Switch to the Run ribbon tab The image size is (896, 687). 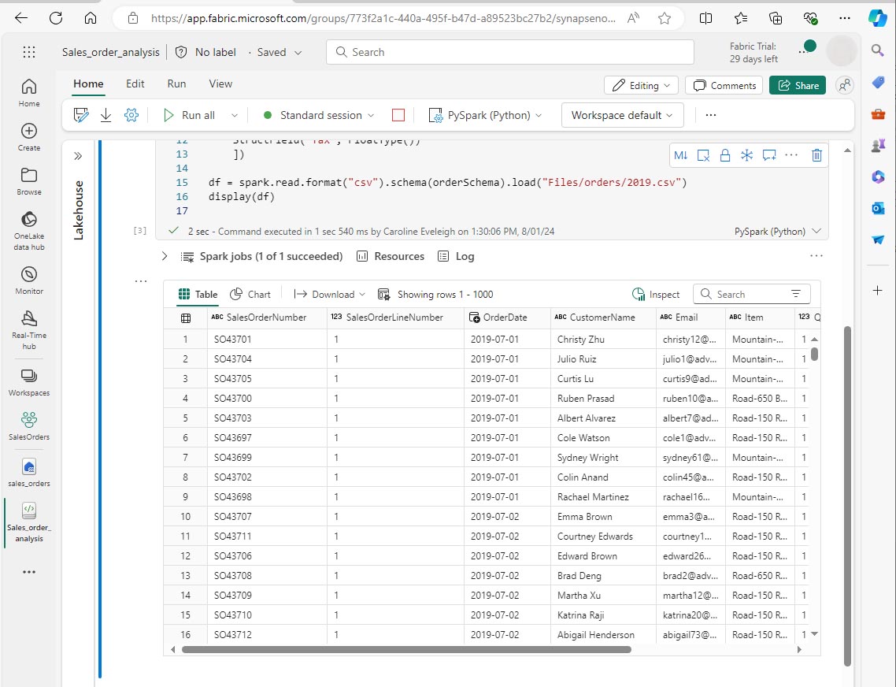tap(176, 84)
